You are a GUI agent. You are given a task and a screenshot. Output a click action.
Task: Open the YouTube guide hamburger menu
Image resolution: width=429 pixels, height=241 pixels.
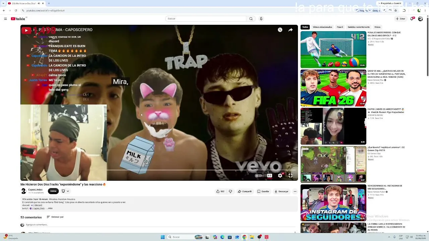point(5,19)
